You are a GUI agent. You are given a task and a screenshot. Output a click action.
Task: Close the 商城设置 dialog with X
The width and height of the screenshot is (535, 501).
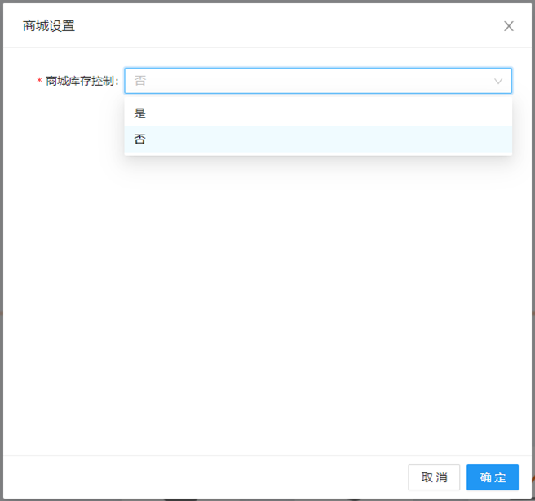[508, 26]
